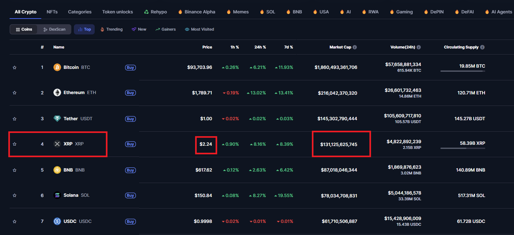Image resolution: width=514 pixels, height=235 pixels.
Task: Click the BNB coin logo
Action: pos(57,170)
